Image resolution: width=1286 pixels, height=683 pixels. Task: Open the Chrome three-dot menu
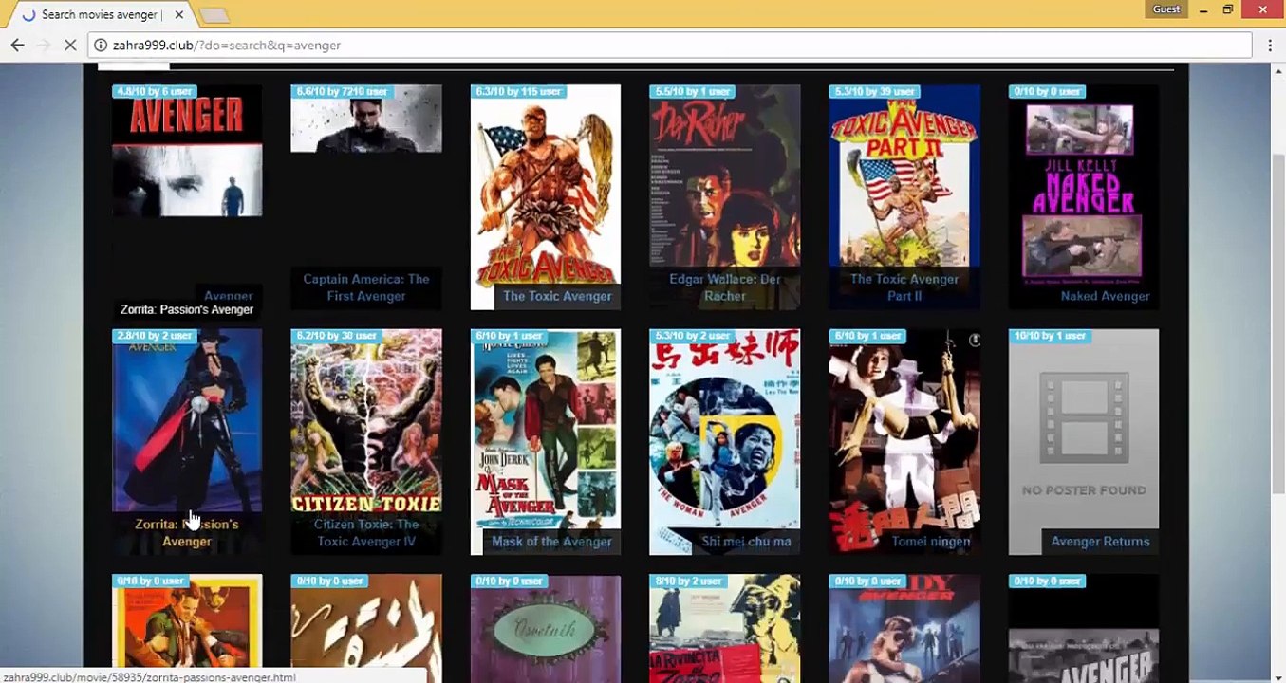pos(1270,45)
